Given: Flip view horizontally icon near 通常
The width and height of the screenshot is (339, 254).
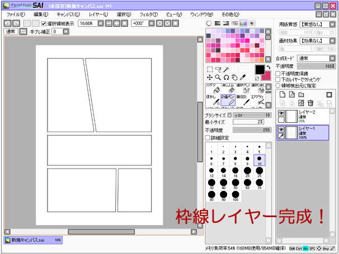Looking at the screenshot, I should (x=23, y=32).
